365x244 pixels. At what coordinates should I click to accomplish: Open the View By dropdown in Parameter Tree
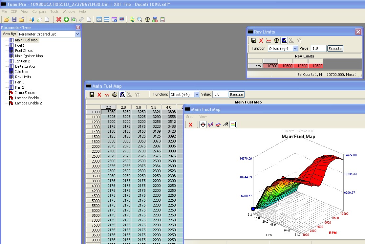click(77, 34)
